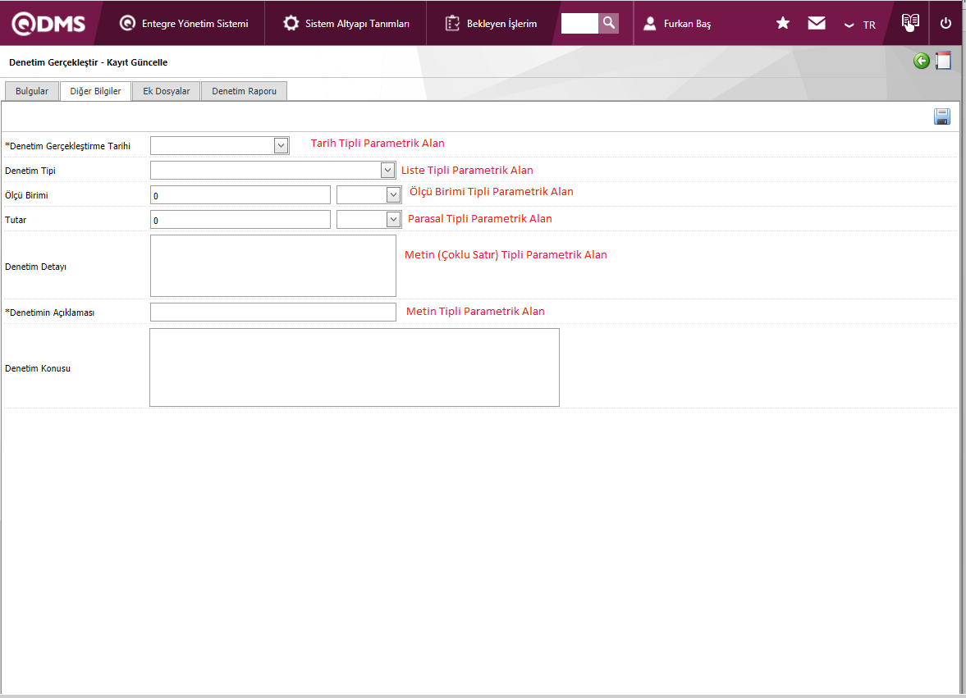
Task: Open the Entegre Yönetim Sistemi menu
Action: 184,24
